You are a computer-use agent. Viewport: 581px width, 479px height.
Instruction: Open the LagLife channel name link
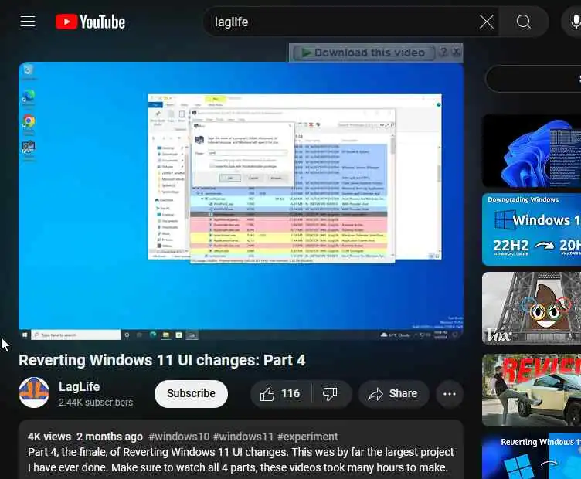coord(80,386)
